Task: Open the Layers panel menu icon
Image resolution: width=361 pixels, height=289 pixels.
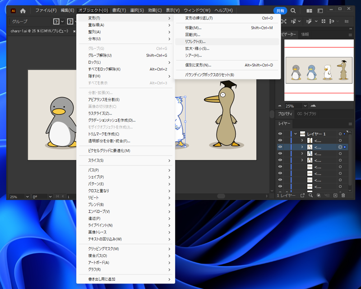Action: pos(350,124)
